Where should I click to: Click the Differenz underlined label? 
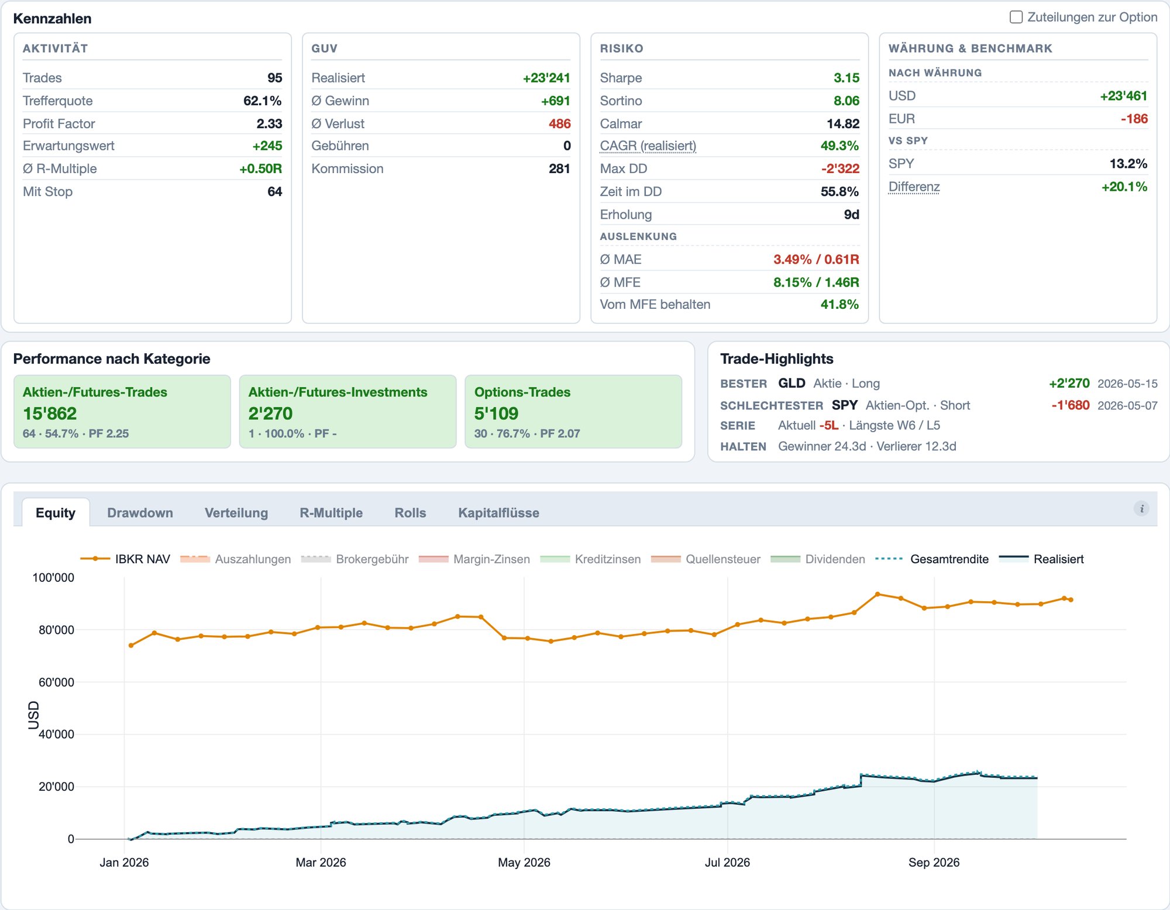coord(914,187)
